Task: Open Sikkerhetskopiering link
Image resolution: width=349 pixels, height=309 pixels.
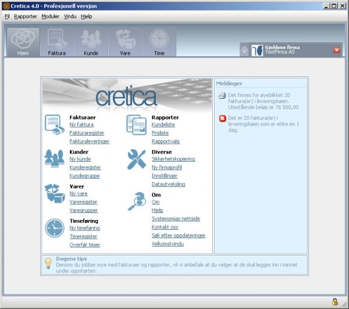Action: click(x=173, y=159)
